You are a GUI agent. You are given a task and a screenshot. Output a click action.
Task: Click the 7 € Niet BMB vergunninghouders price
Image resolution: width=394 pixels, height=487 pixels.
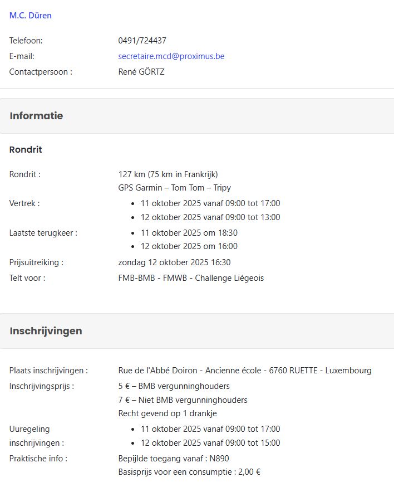pyautogui.click(x=183, y=400)
